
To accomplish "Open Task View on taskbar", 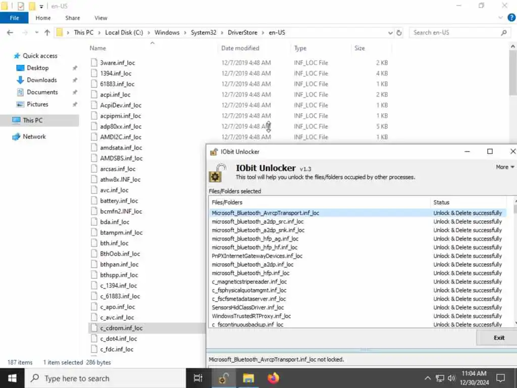I will pos(198,378).
